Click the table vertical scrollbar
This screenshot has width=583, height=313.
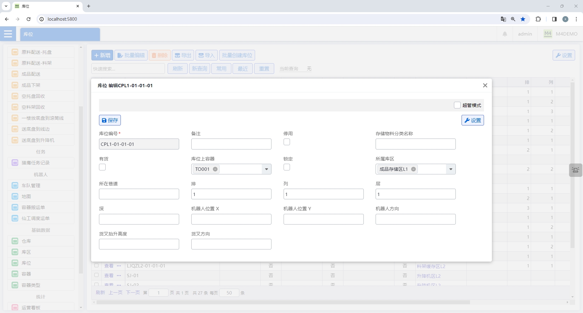click(x=572, y=165)
